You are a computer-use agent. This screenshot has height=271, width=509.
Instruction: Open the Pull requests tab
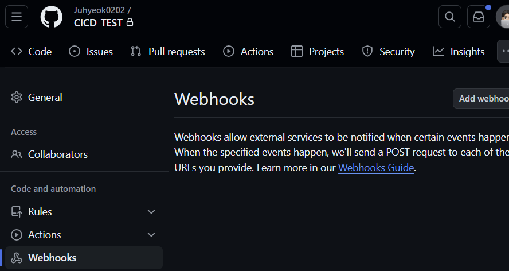click(167, 52)
